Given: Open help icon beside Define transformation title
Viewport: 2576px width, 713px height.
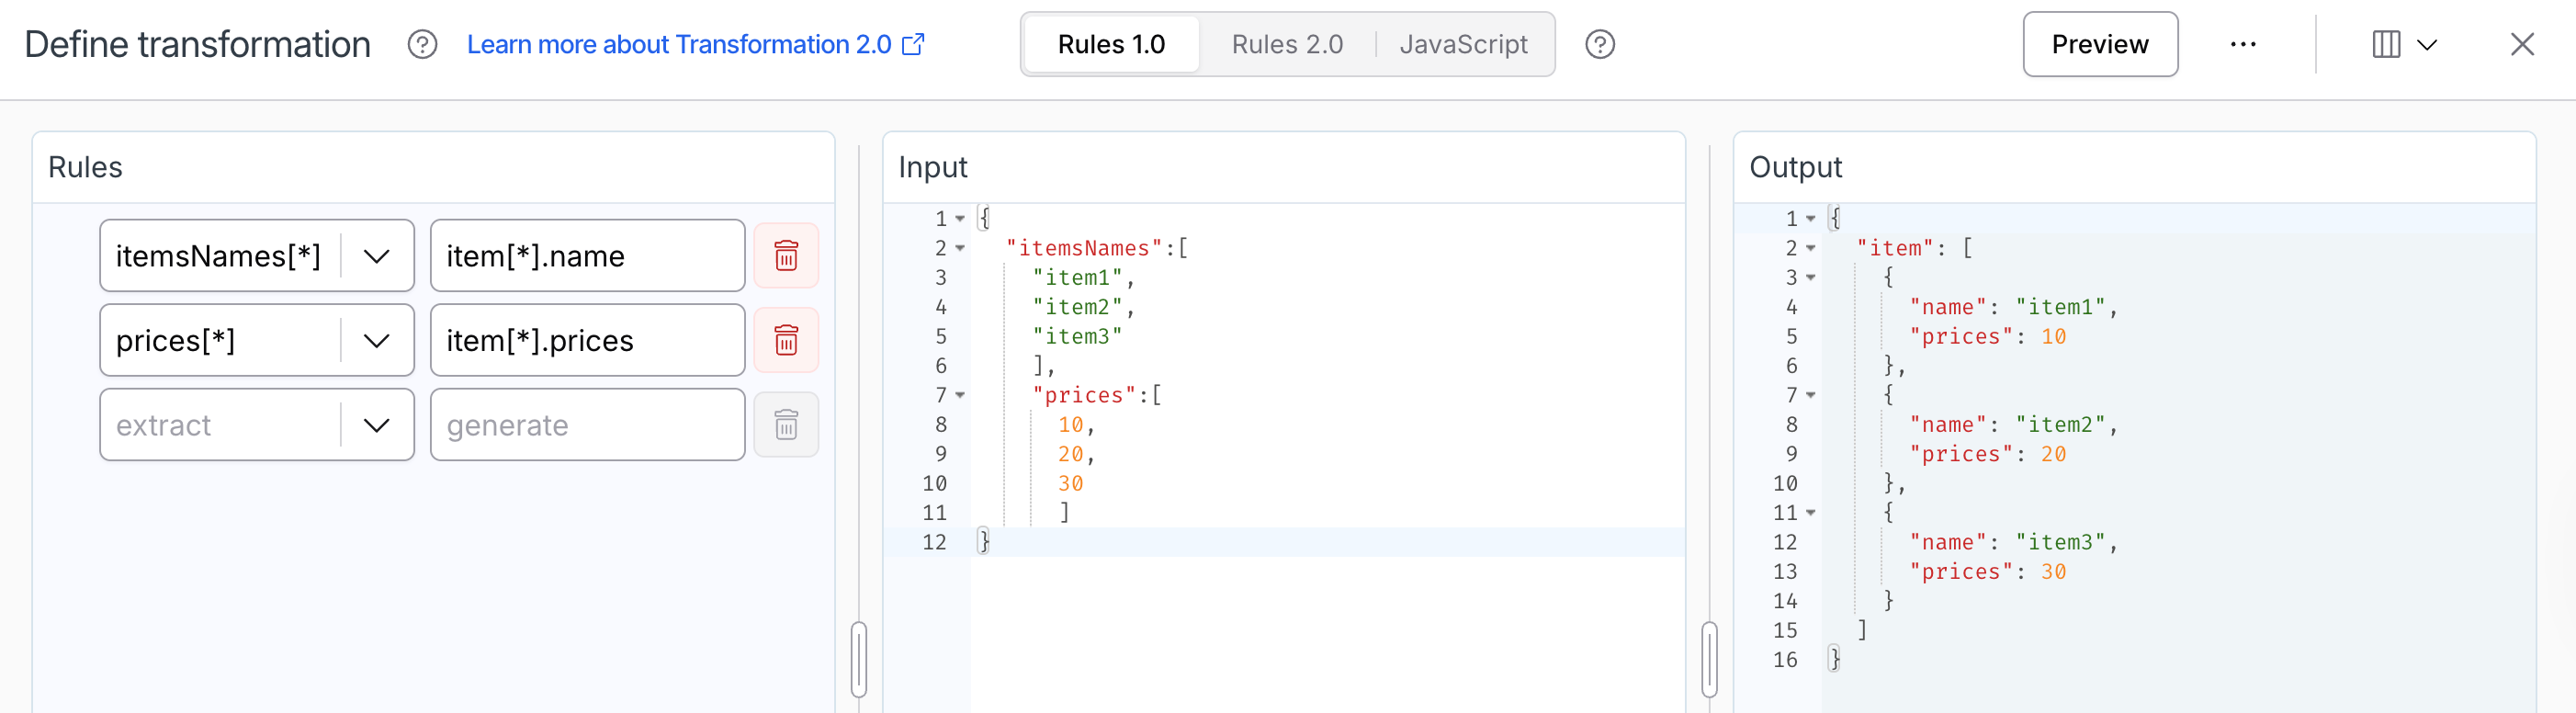Looking at the screenshot, I should click(422, 45).
